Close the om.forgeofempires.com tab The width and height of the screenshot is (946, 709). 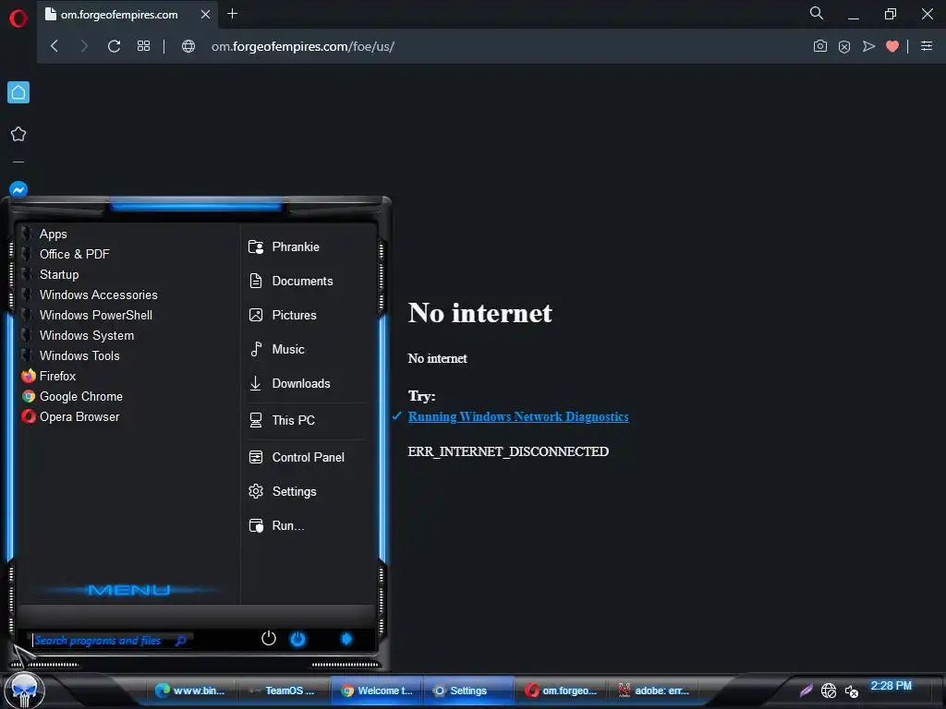205,14
